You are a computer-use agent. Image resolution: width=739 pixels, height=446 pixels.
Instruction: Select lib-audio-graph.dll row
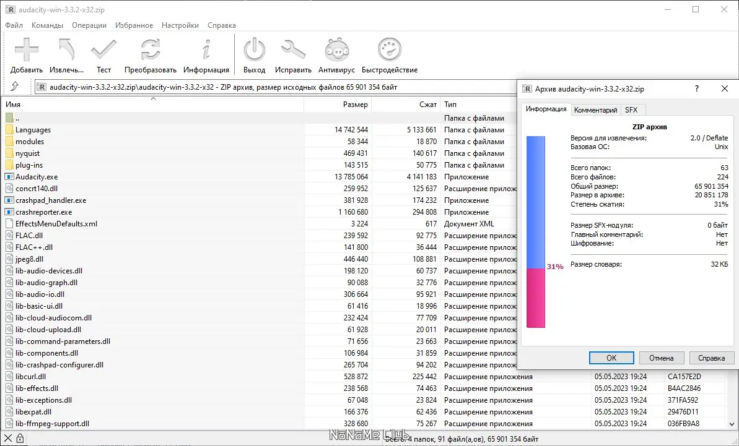click(259, 283)
